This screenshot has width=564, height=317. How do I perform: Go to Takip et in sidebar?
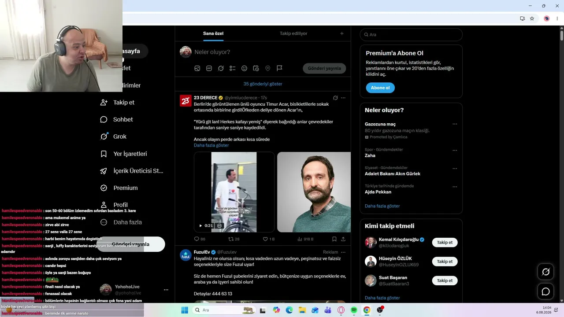(118, 102)
